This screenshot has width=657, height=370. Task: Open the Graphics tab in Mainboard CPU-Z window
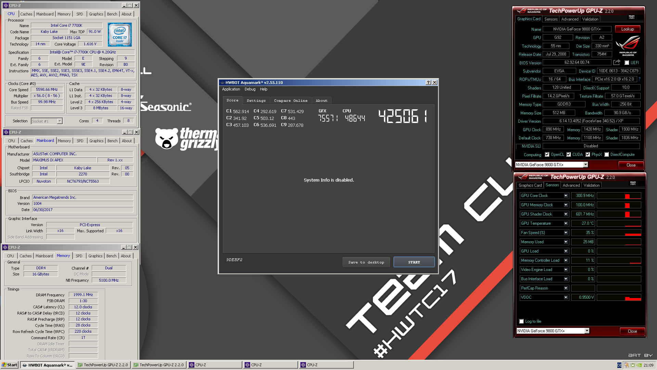pos(96,141)
